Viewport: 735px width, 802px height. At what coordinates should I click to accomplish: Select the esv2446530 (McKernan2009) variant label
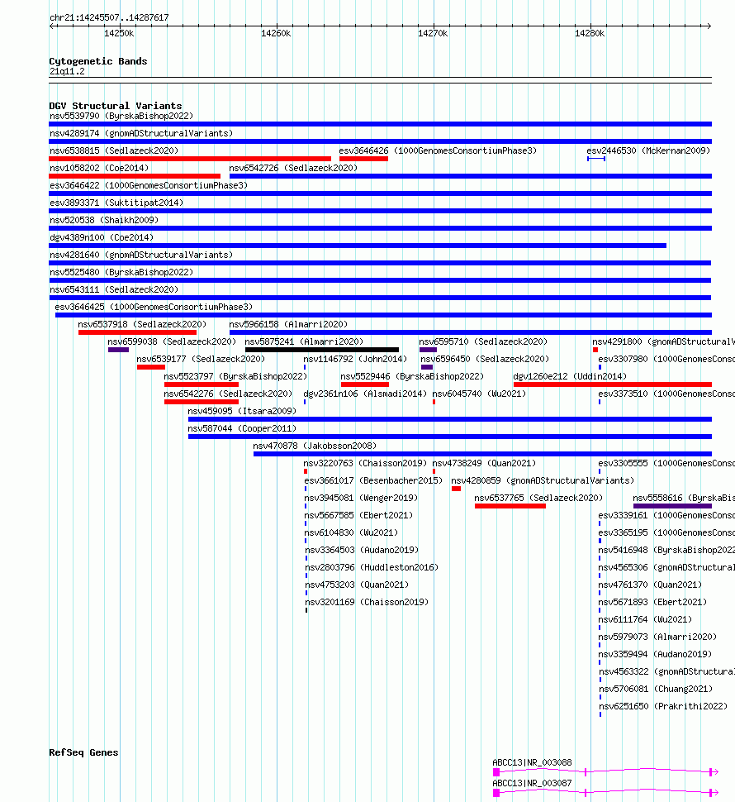(x=648, y=150)
